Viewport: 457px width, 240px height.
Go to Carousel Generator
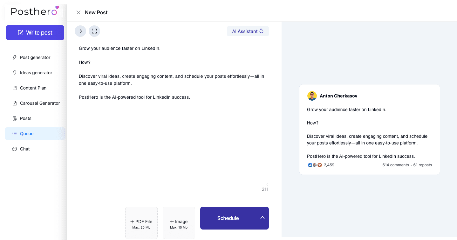(x=40, y=103)
